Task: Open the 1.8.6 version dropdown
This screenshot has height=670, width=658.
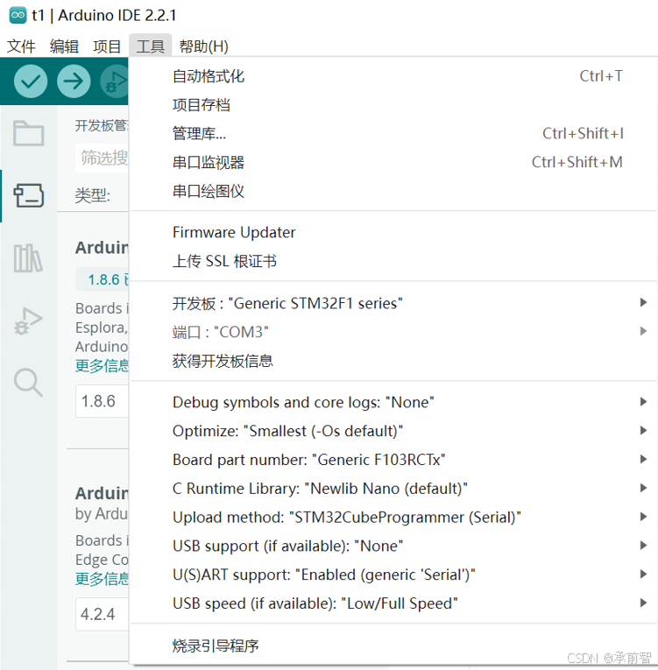Action: point(102,401)
